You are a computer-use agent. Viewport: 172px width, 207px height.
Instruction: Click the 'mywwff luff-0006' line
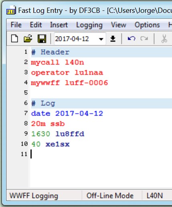point(69,83)
